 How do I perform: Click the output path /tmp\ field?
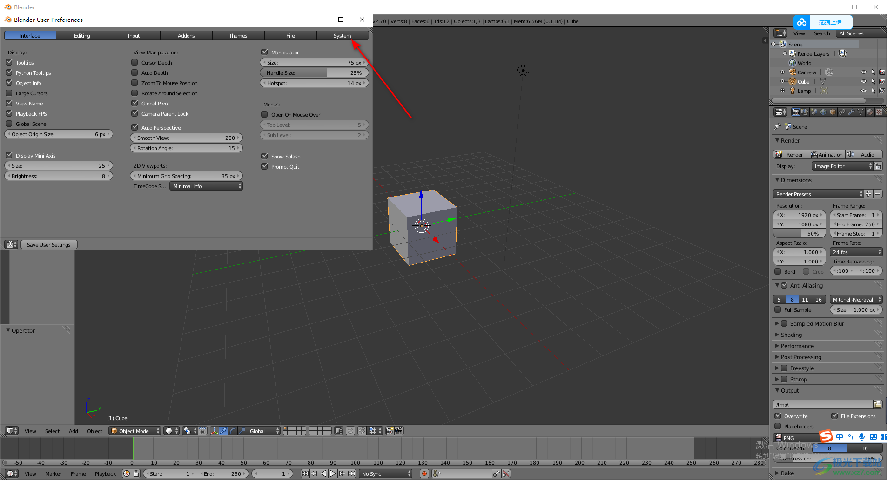[823, 404]
